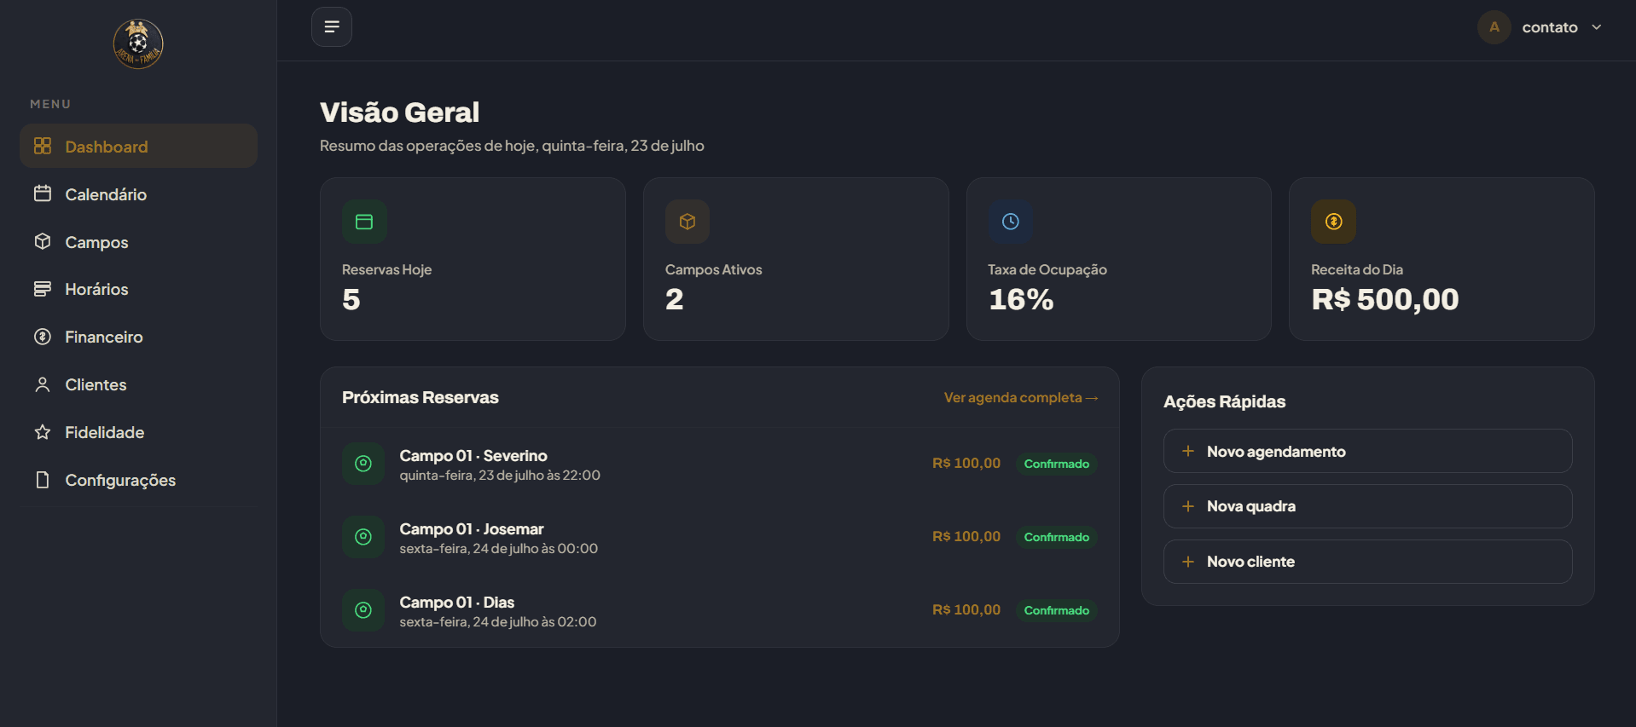Expand the contato account dropdown chevron
The height and width of the screenshot is (727, 1636).
click(x=1597, y=27)
